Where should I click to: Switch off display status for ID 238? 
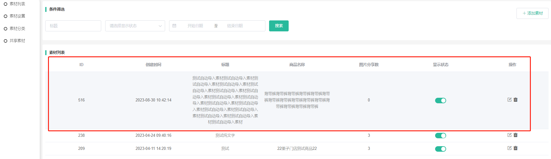[440, 136]
